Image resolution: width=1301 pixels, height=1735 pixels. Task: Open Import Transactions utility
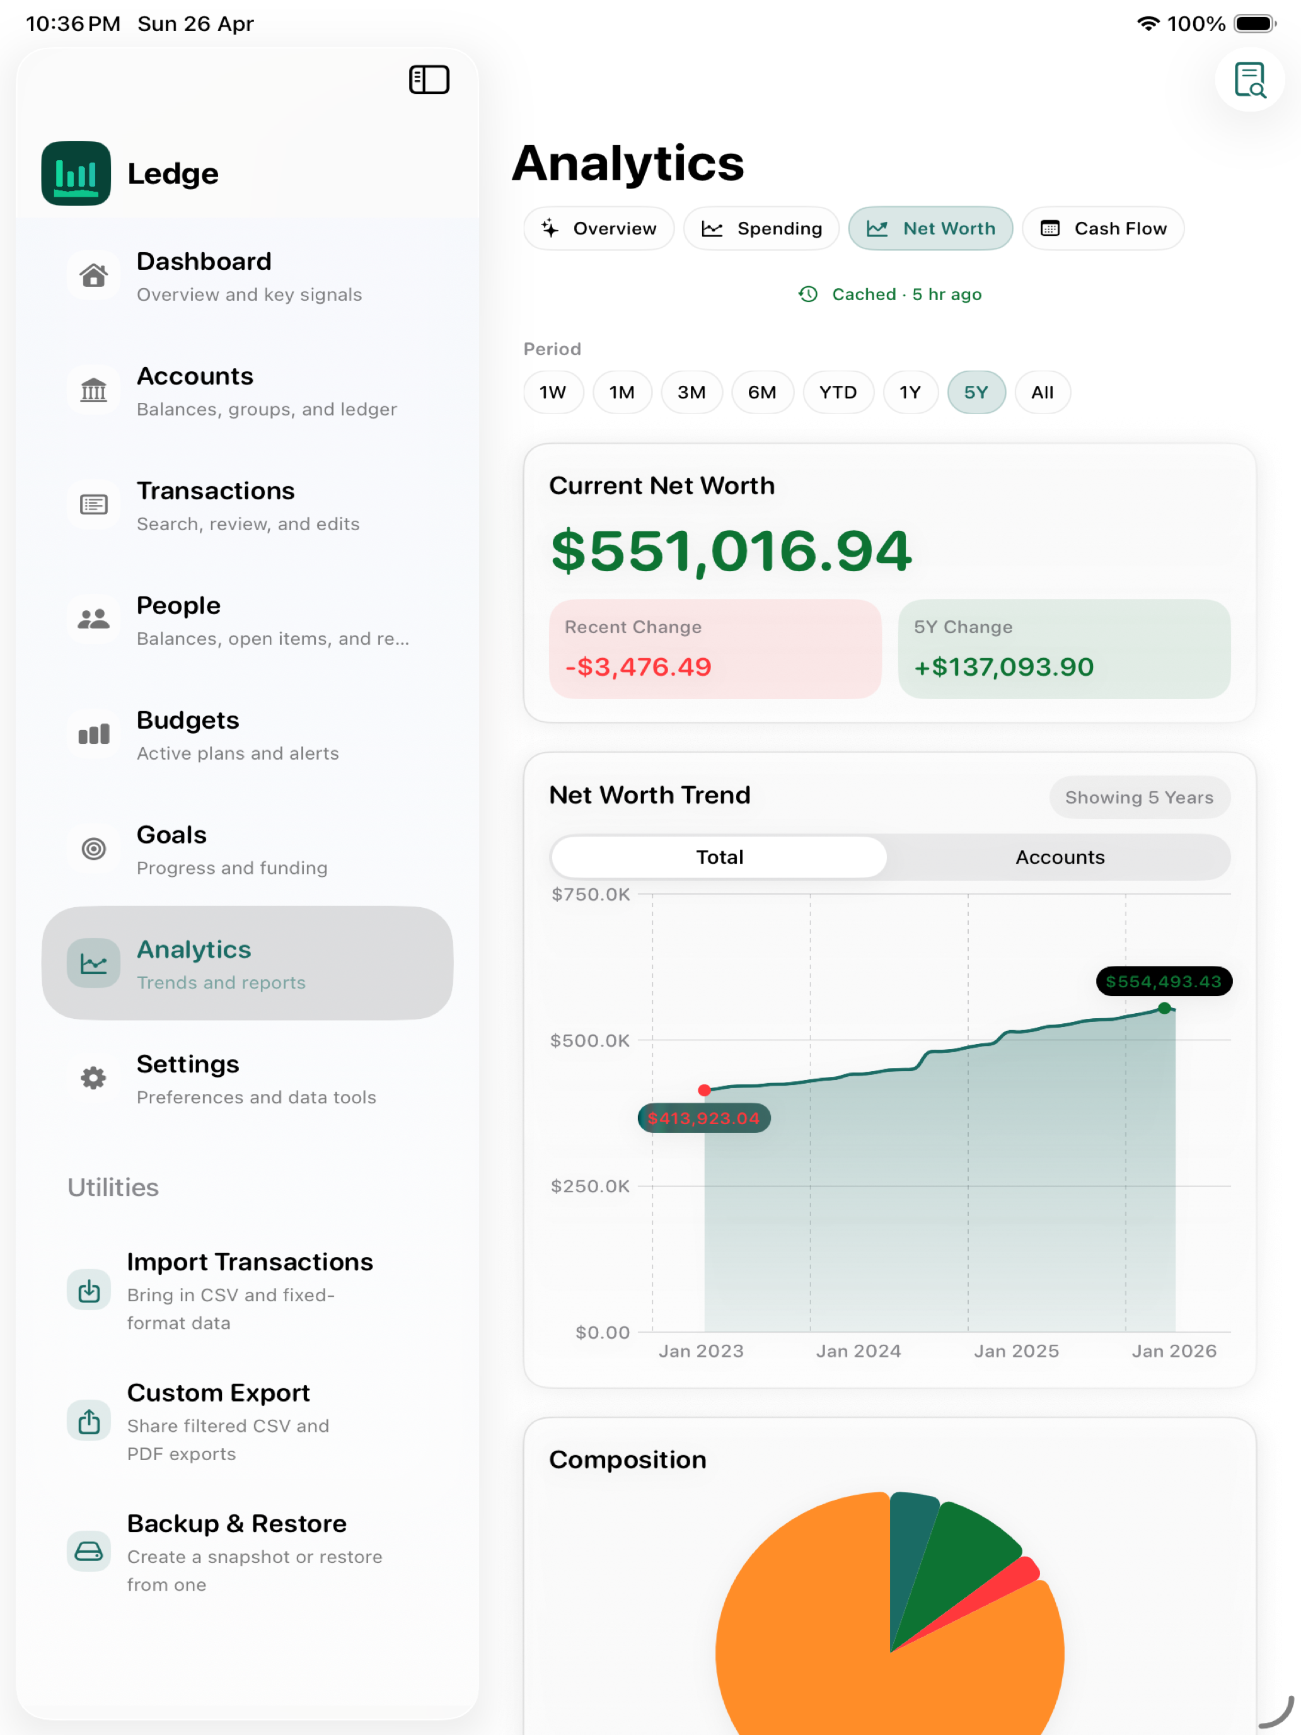point(247,1289)
